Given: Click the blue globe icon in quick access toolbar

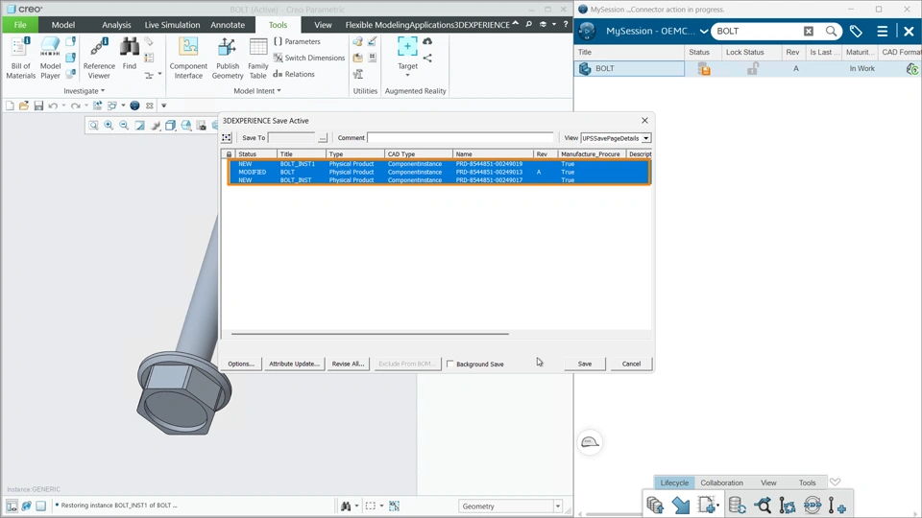Looking at the screenshot, I should (134, 106).
